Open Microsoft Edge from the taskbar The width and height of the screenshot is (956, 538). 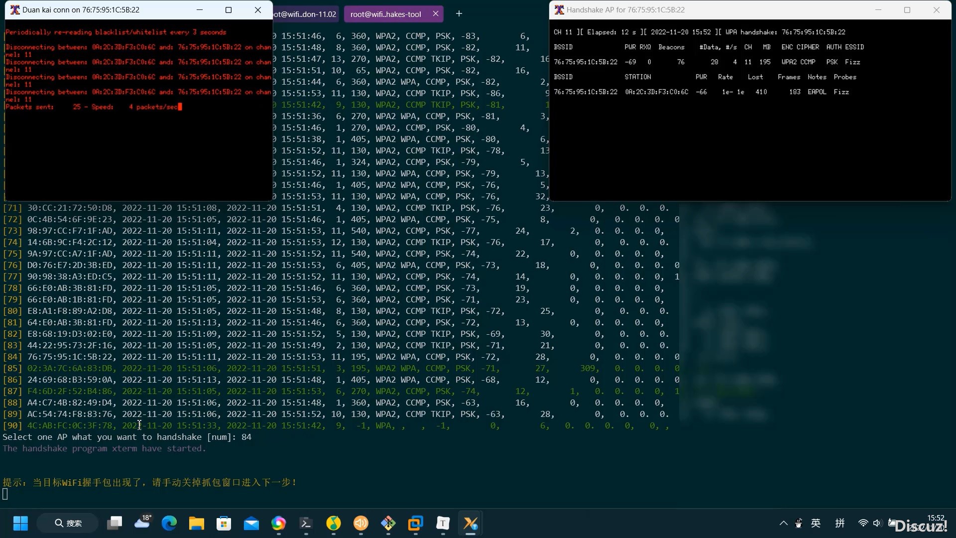point(169,523)
